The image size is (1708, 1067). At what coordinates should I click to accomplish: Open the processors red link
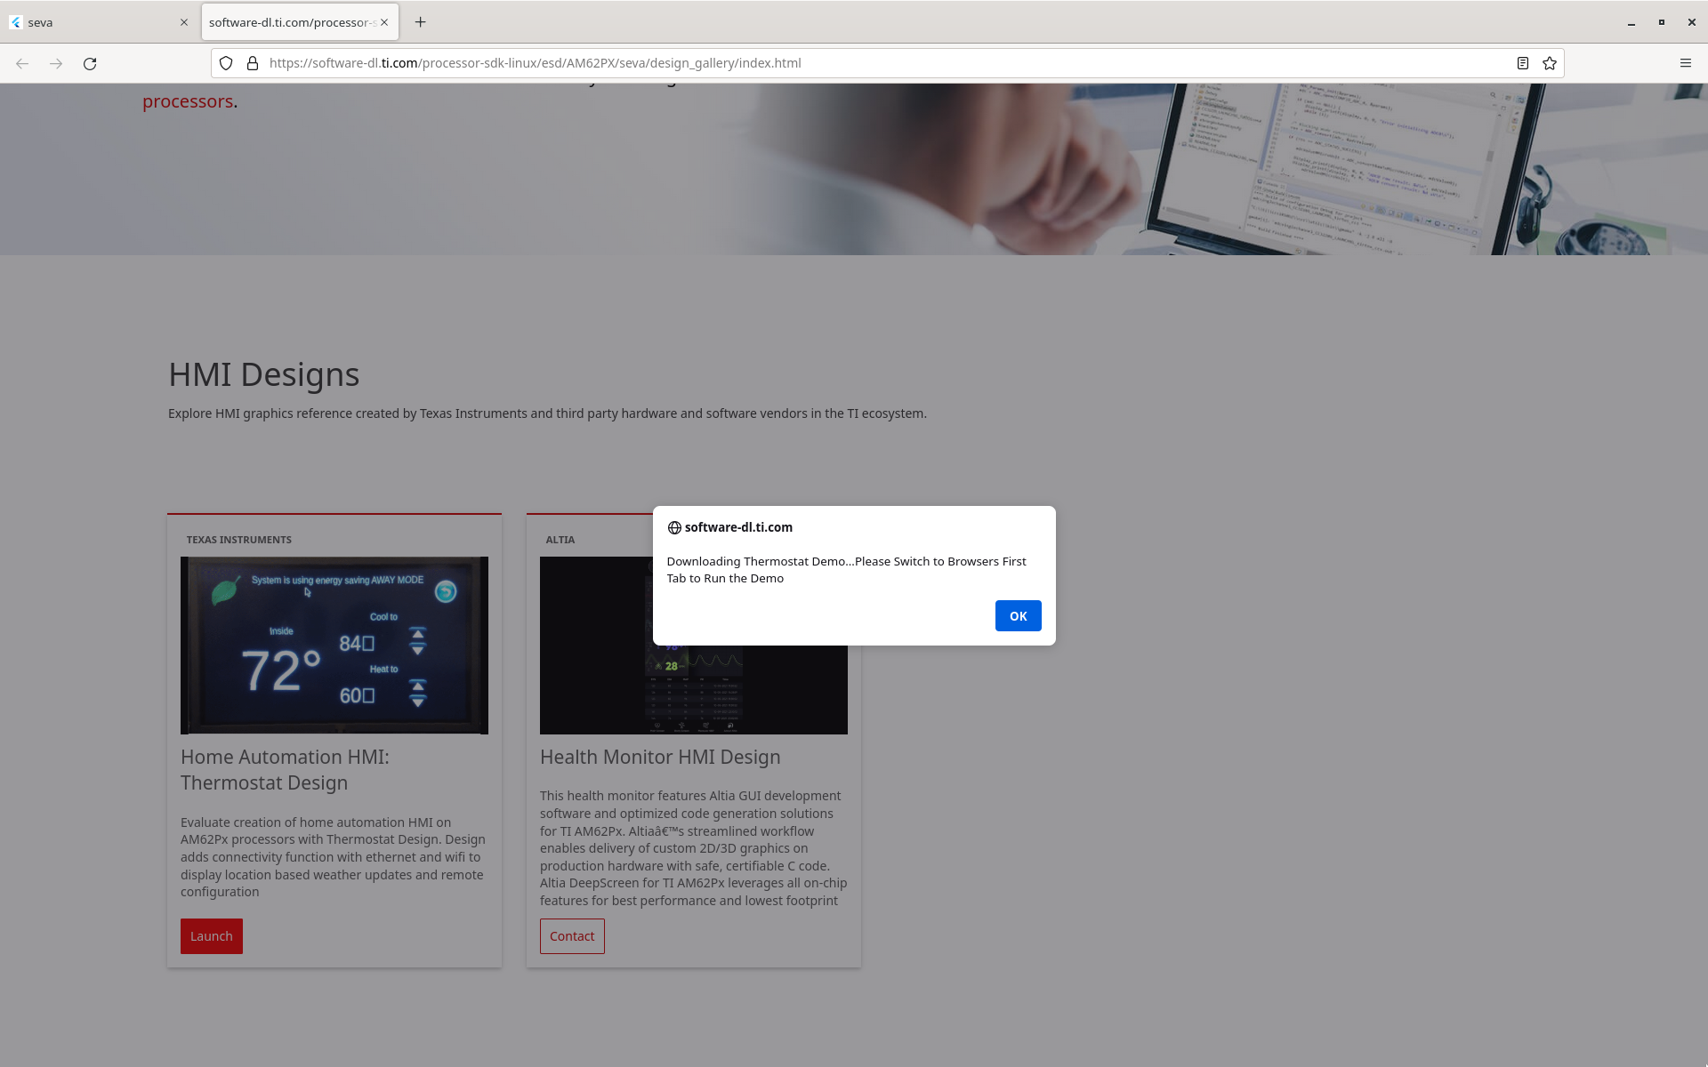tap(188, 101)
